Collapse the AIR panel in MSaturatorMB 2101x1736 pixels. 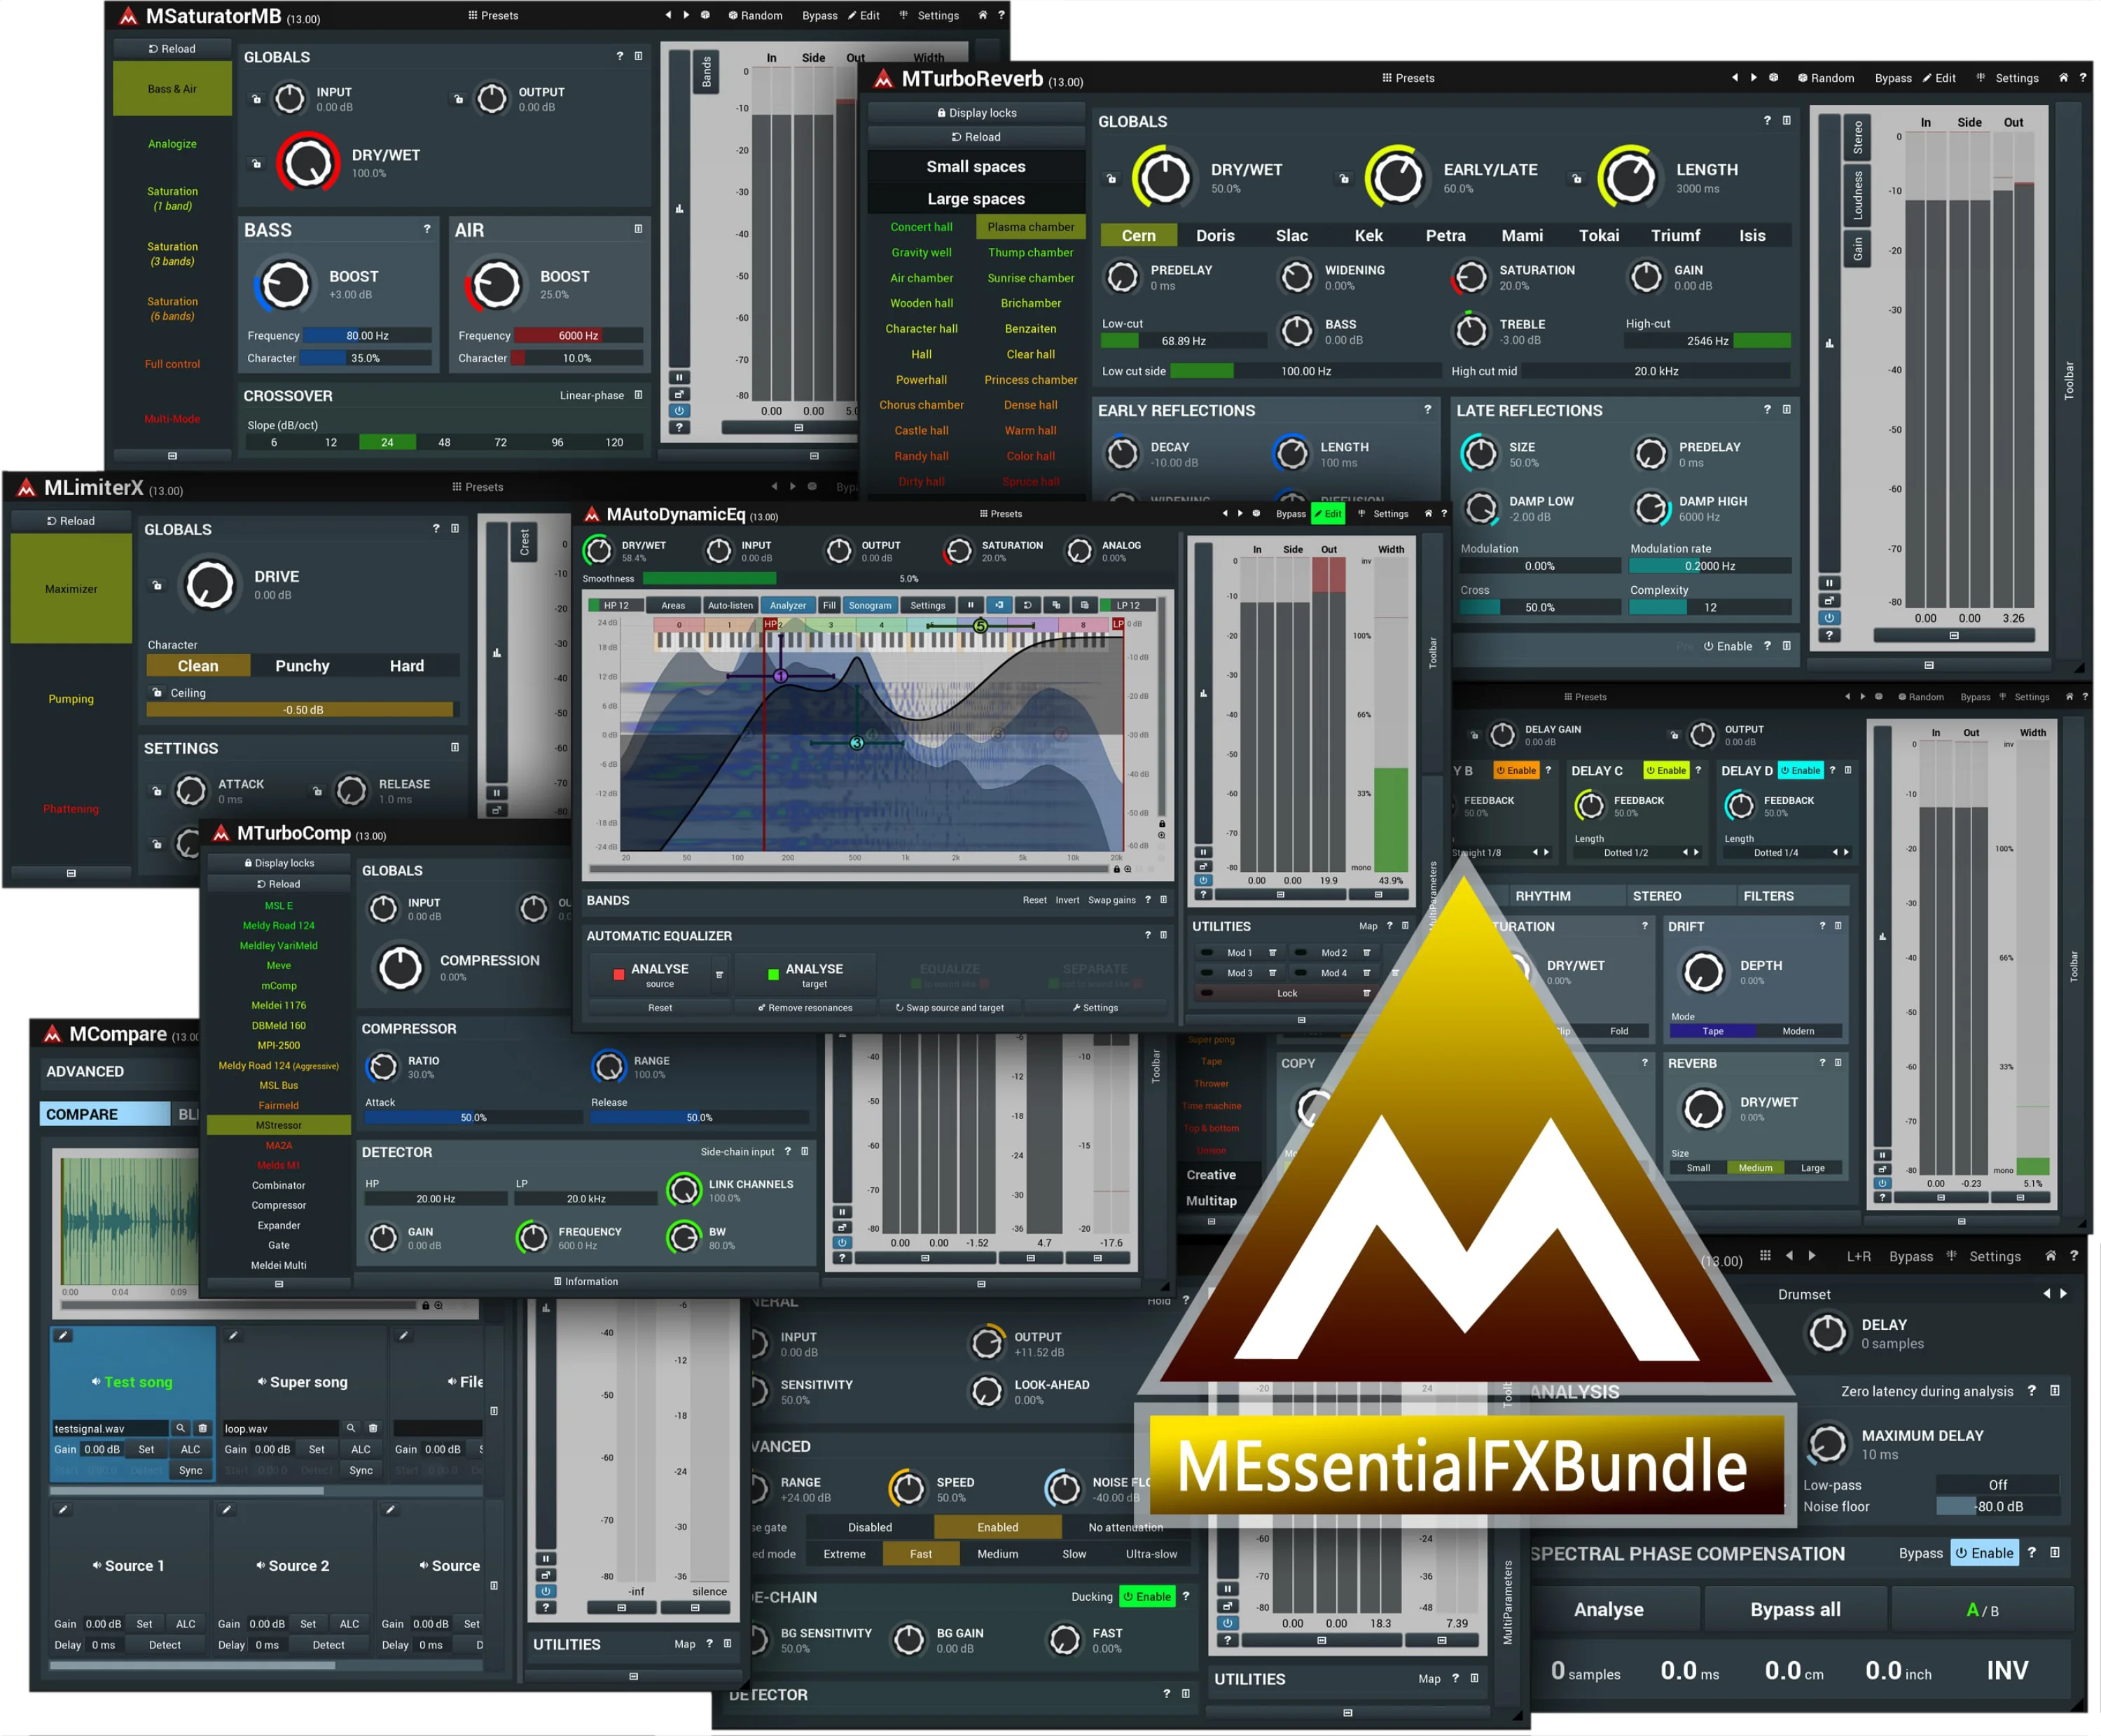tap(638, 229)
